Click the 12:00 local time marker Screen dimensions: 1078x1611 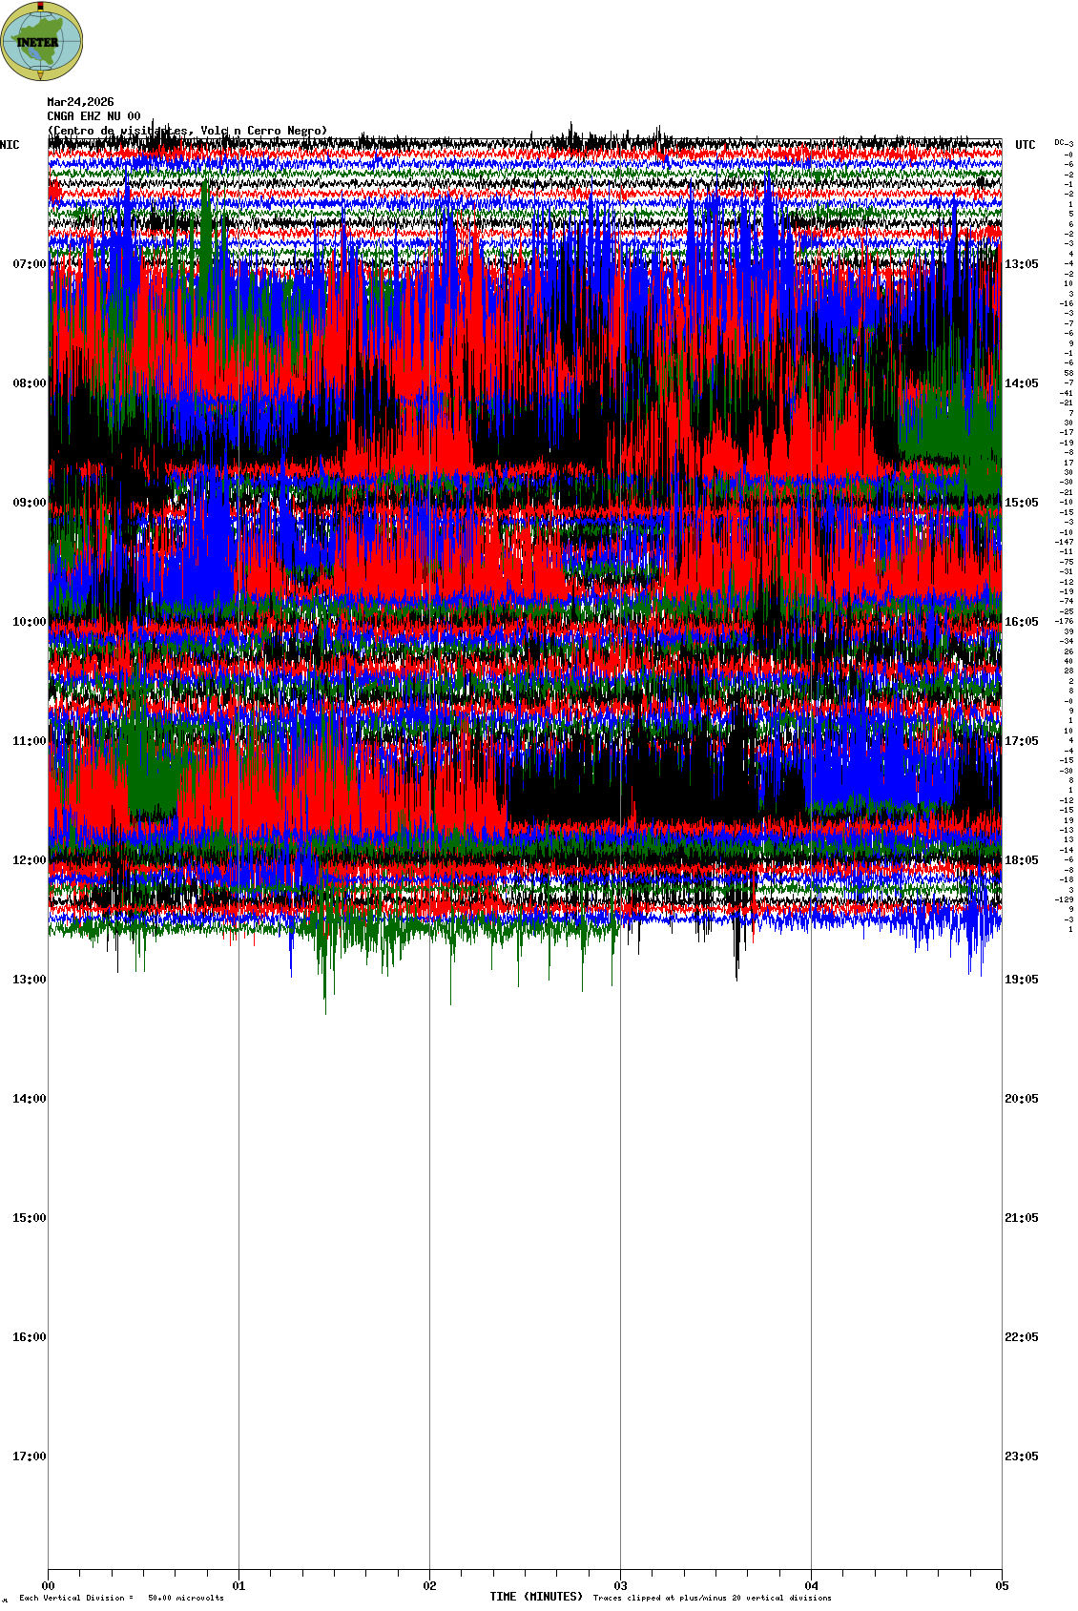click(x=29, y=860)
